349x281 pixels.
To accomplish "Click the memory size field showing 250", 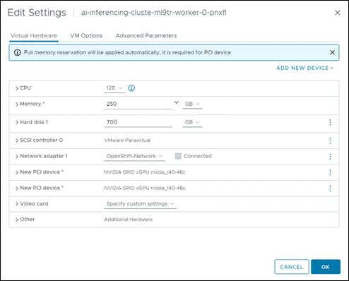I will point(138,104).
